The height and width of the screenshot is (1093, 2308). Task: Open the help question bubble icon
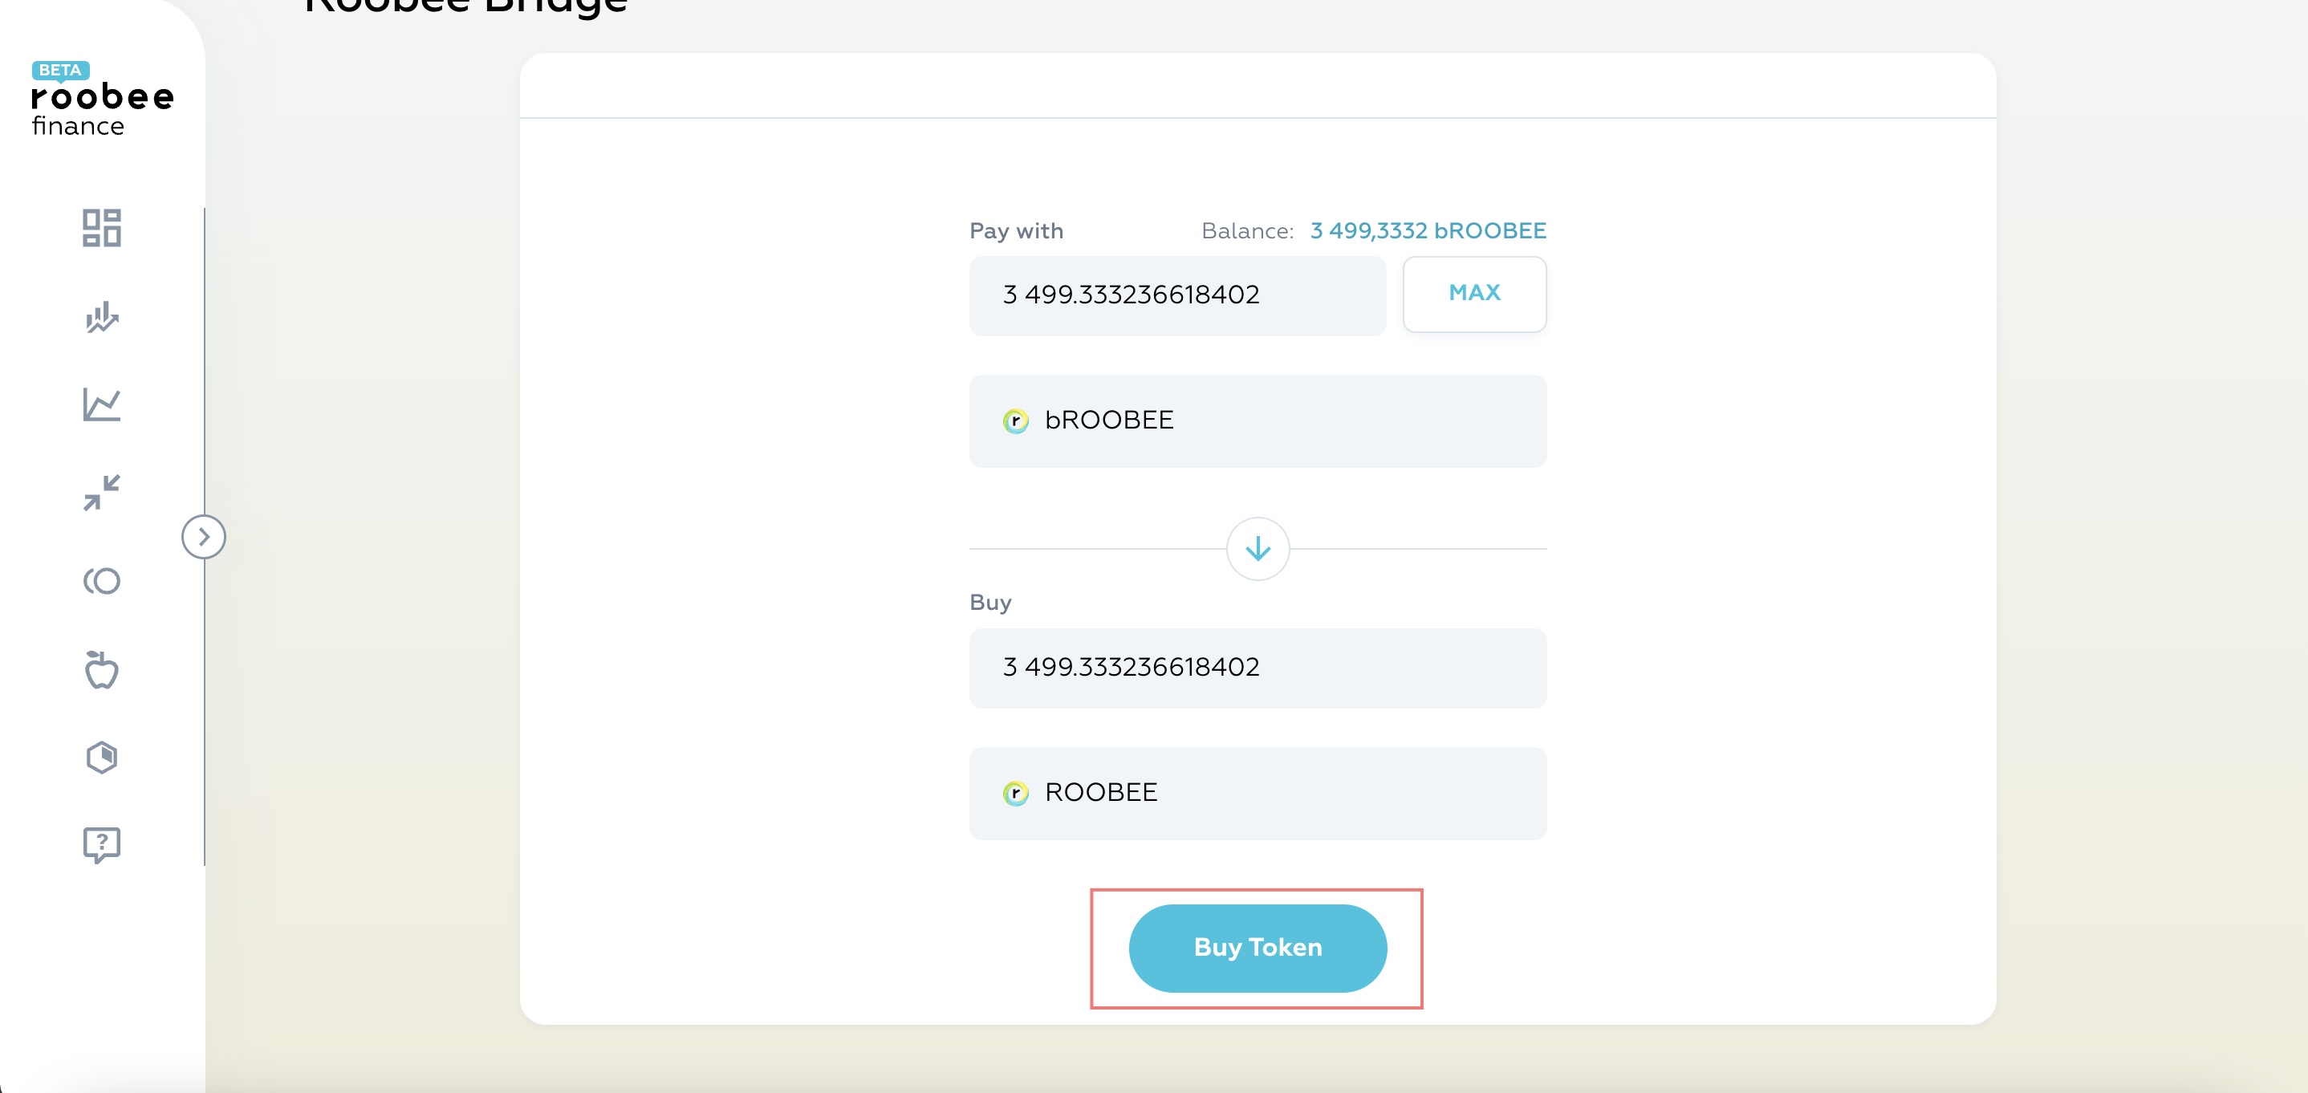click(101, 845)
